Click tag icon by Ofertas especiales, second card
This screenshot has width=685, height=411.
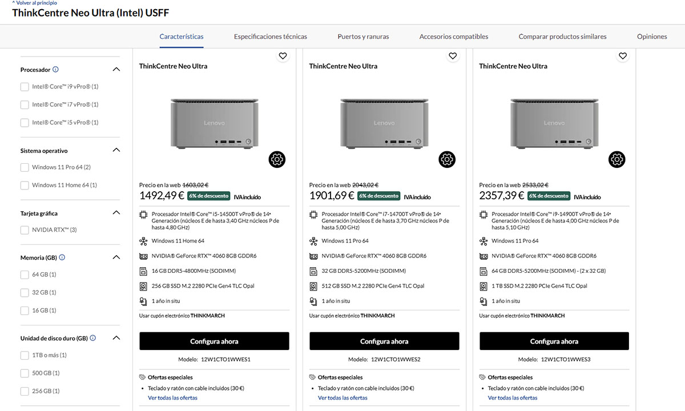click(x=313, y=377)
